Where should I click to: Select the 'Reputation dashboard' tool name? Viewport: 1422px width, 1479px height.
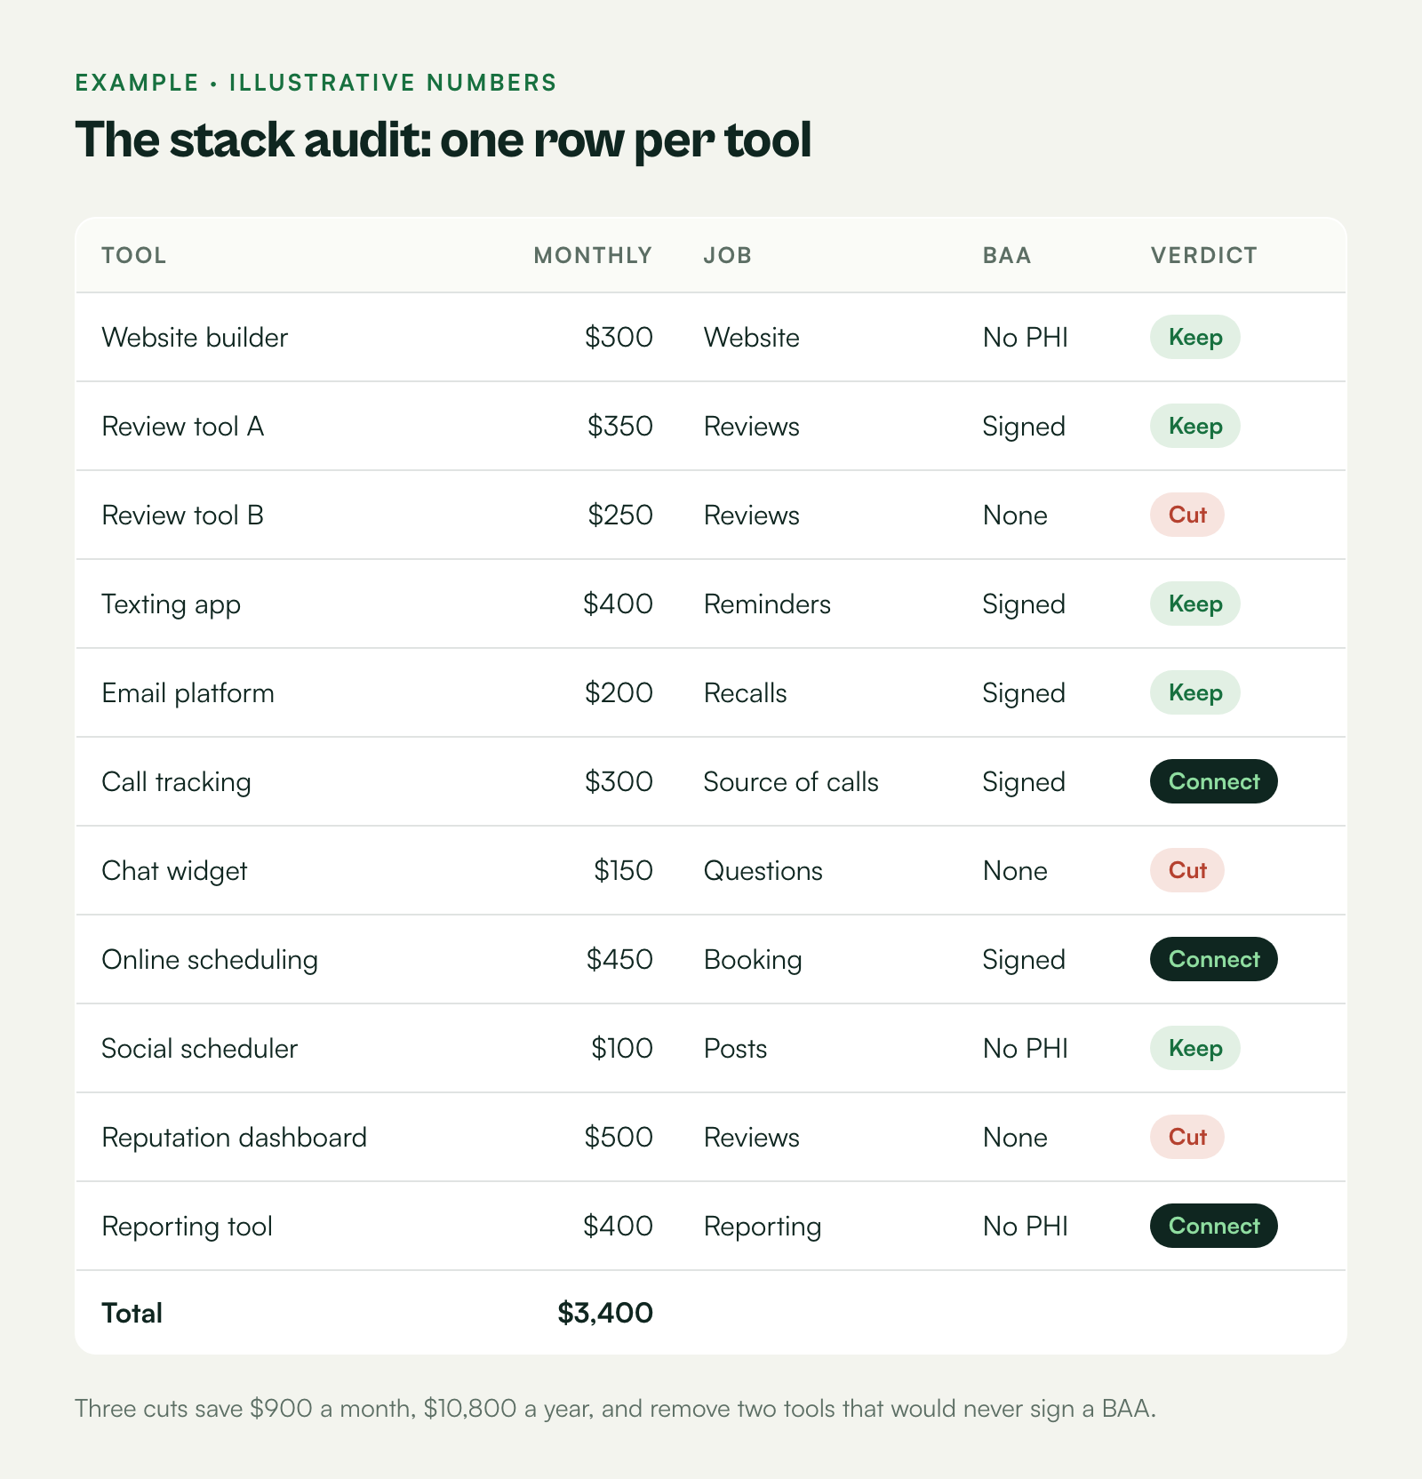coord(235,1138)
